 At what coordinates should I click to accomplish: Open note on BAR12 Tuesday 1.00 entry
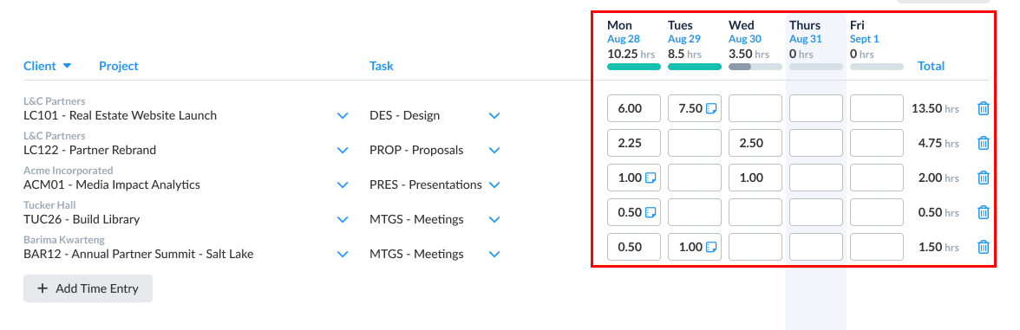tap(711, 247)
